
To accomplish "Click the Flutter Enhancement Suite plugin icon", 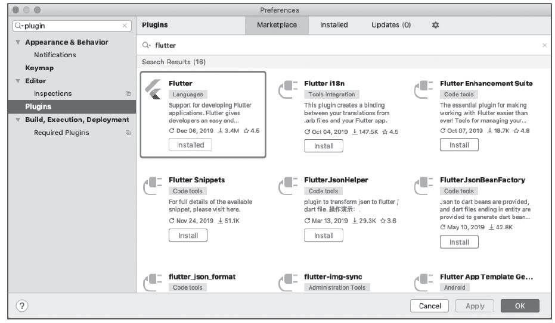I will point(424,89).
